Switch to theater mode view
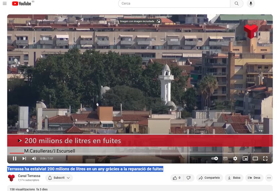This screenshot has width=277, height=191. 255,159
